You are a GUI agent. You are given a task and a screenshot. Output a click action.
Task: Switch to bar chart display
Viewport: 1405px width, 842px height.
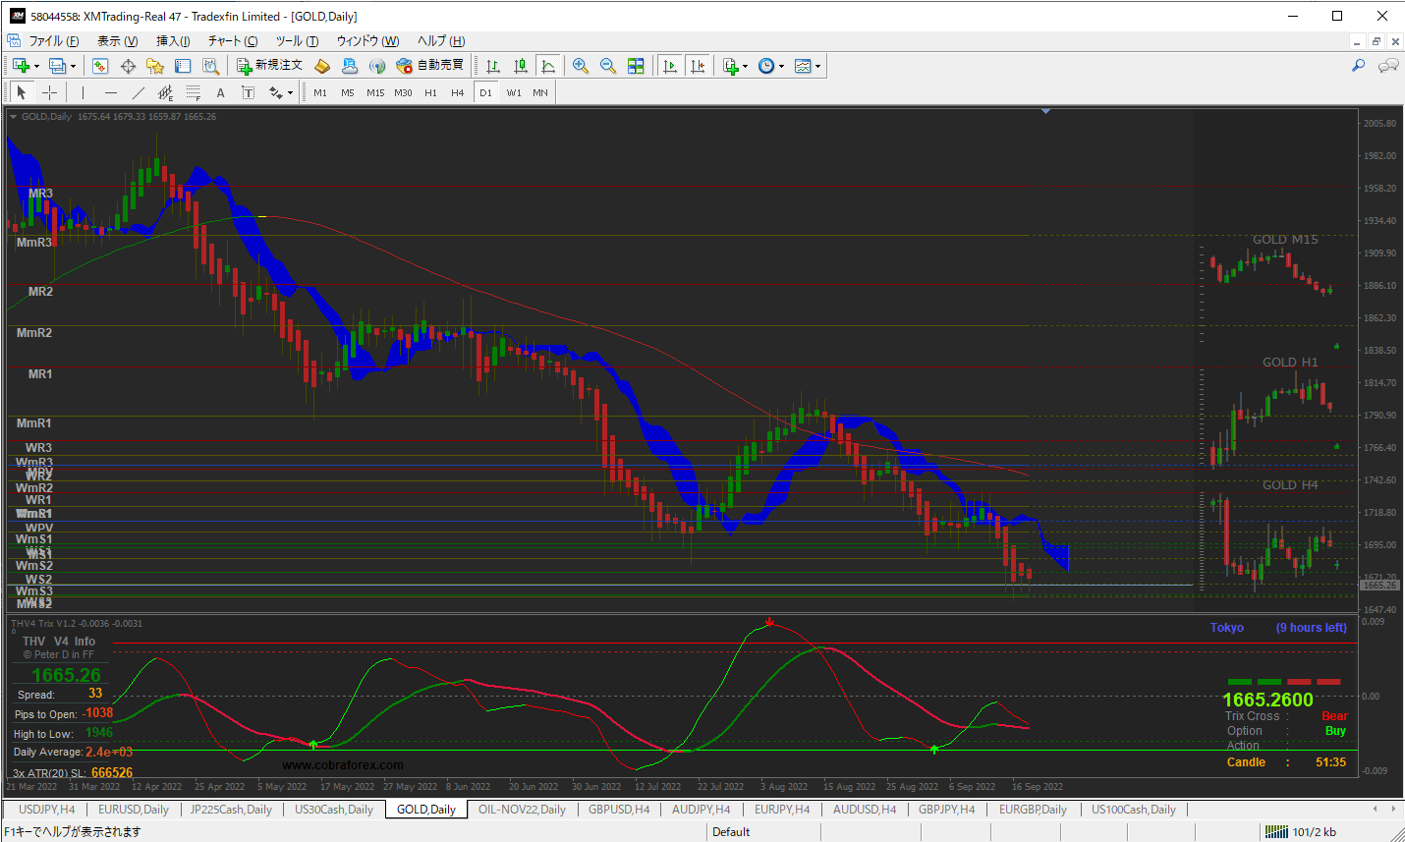[493, 66]
